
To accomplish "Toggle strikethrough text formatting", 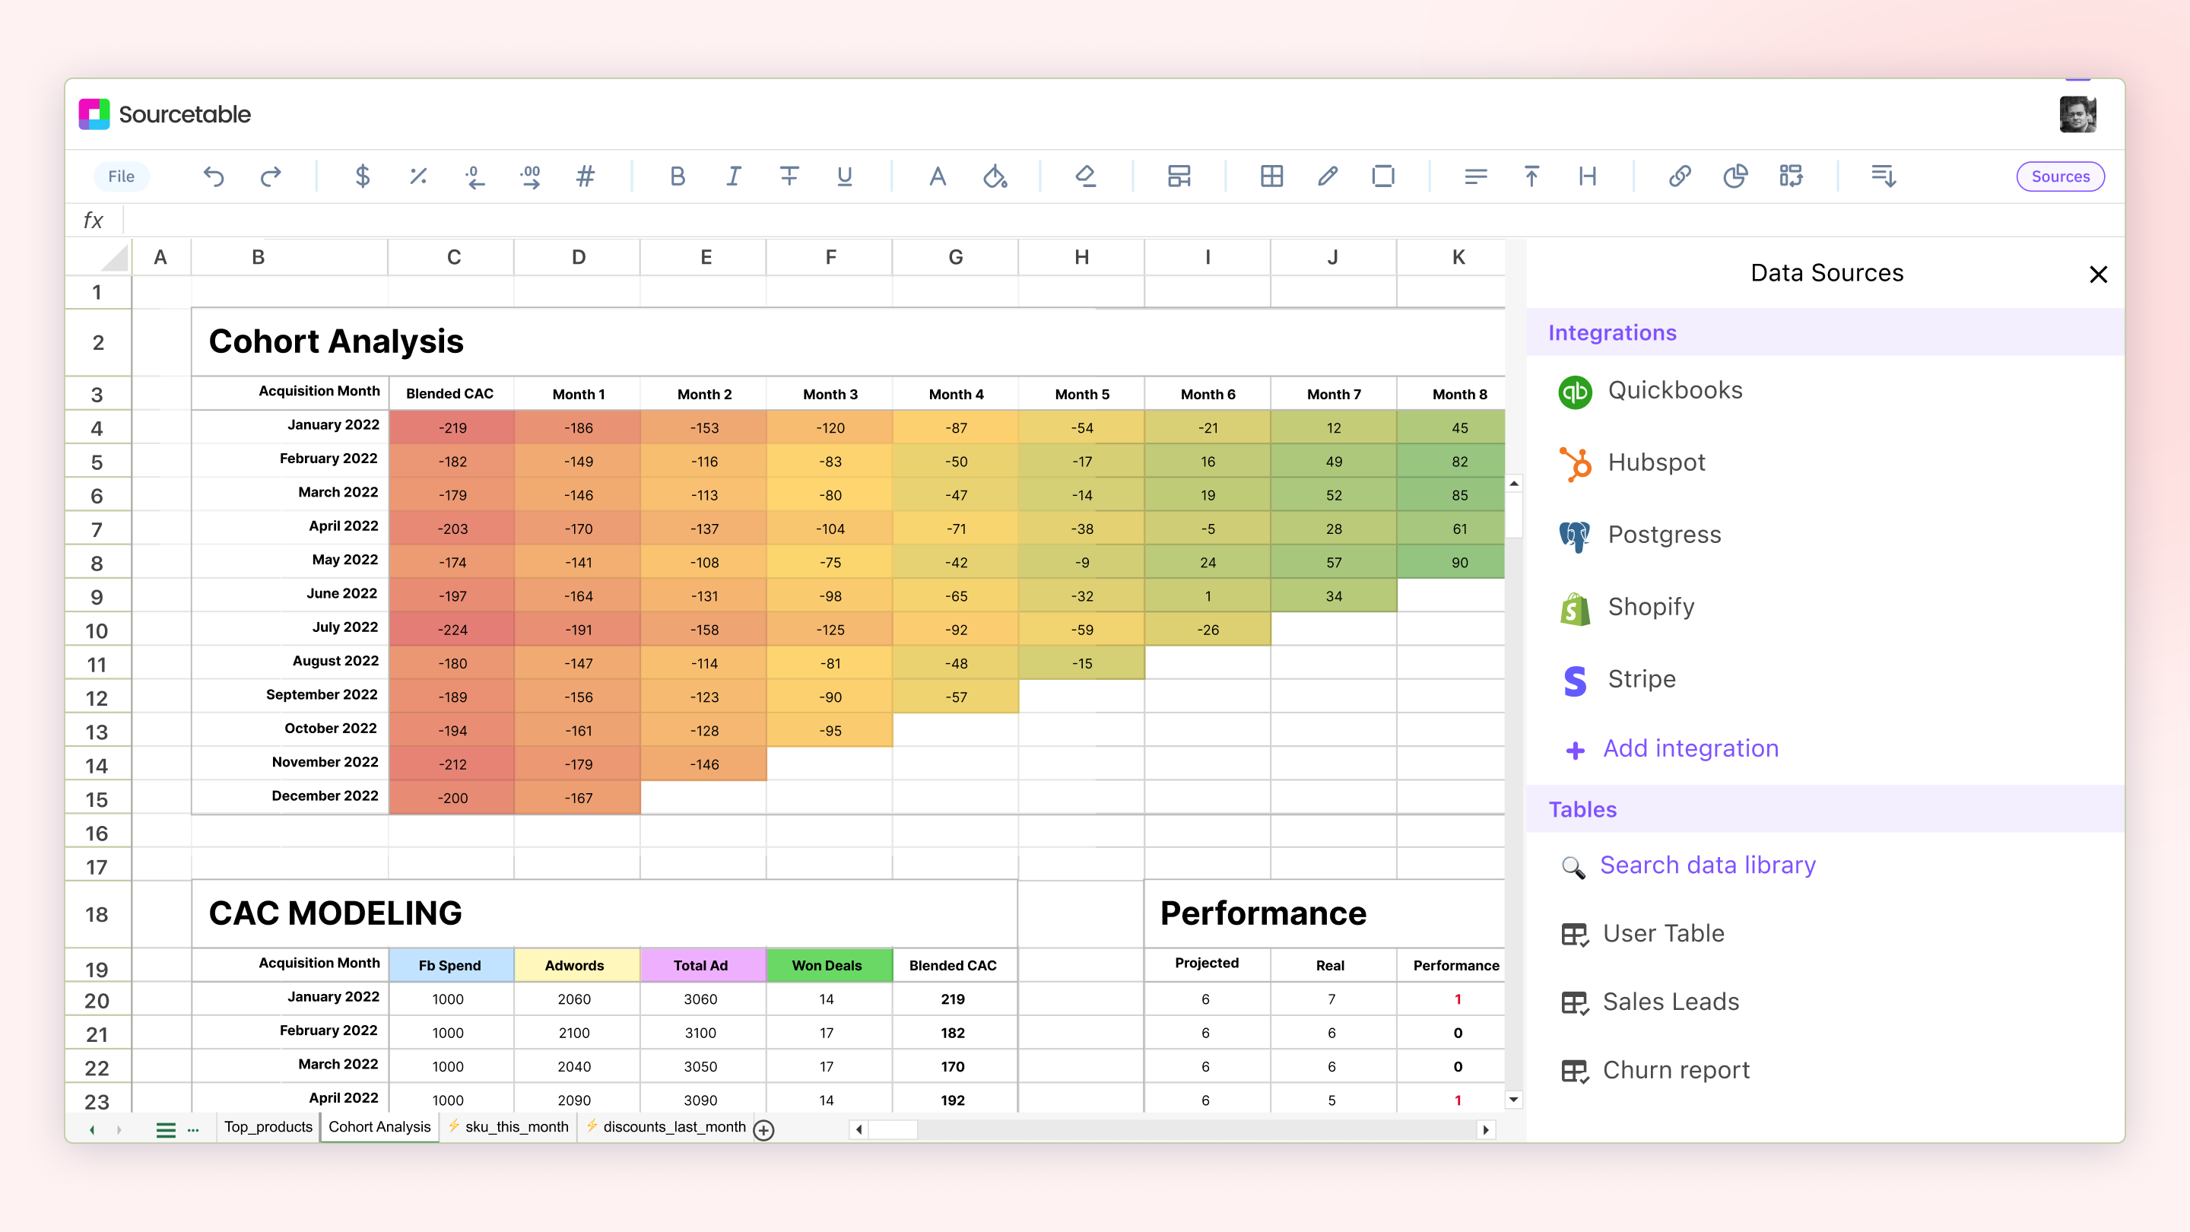I will 789,177.
